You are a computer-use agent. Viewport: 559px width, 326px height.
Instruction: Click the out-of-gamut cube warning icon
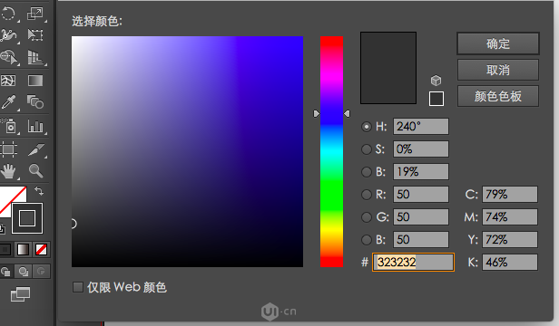(x=436, y=81)
